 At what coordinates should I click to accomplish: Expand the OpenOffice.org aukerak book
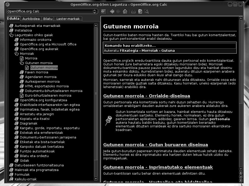37,49
